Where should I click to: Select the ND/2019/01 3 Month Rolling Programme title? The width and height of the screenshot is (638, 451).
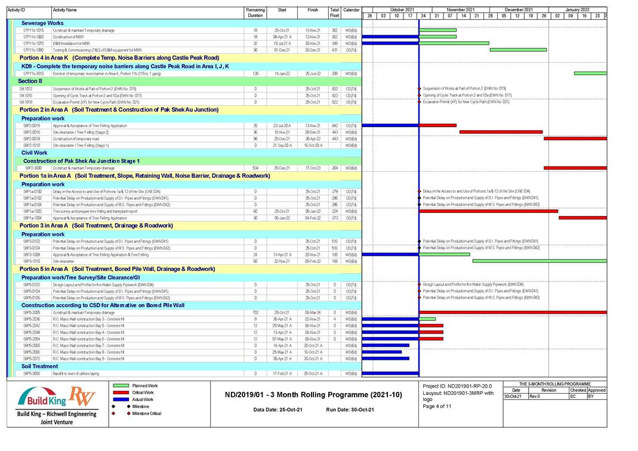(313, 395)
